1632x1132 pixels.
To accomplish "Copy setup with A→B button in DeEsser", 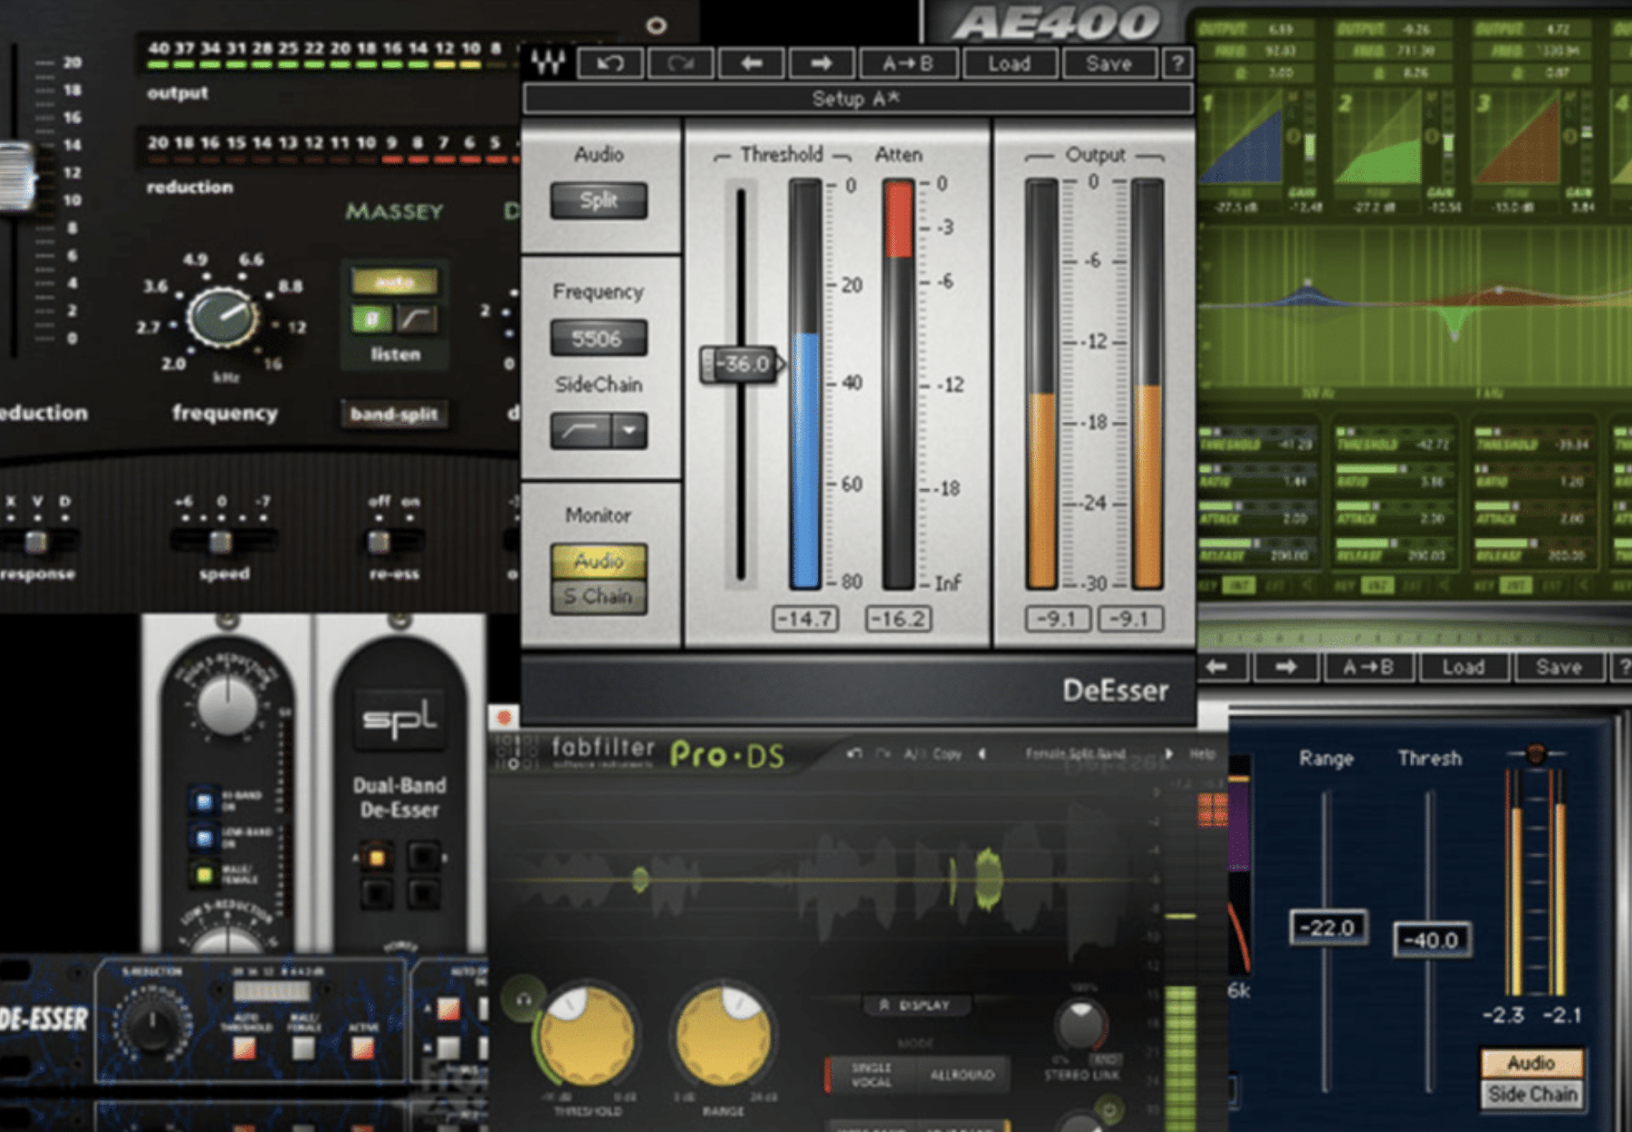I will (x=907, y=63).
